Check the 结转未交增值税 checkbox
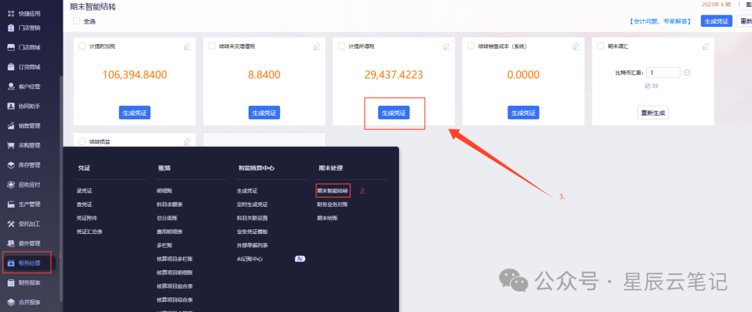The height and width of the screenshot is (312, 752). [x=212, y=46]
